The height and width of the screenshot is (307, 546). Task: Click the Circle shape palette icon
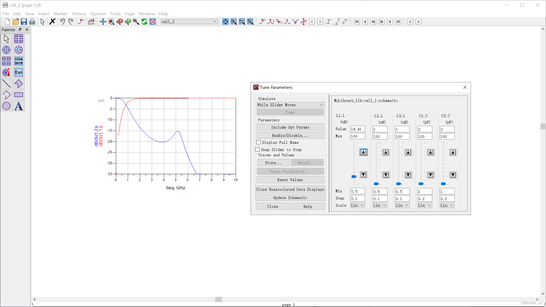pos(6,106)
